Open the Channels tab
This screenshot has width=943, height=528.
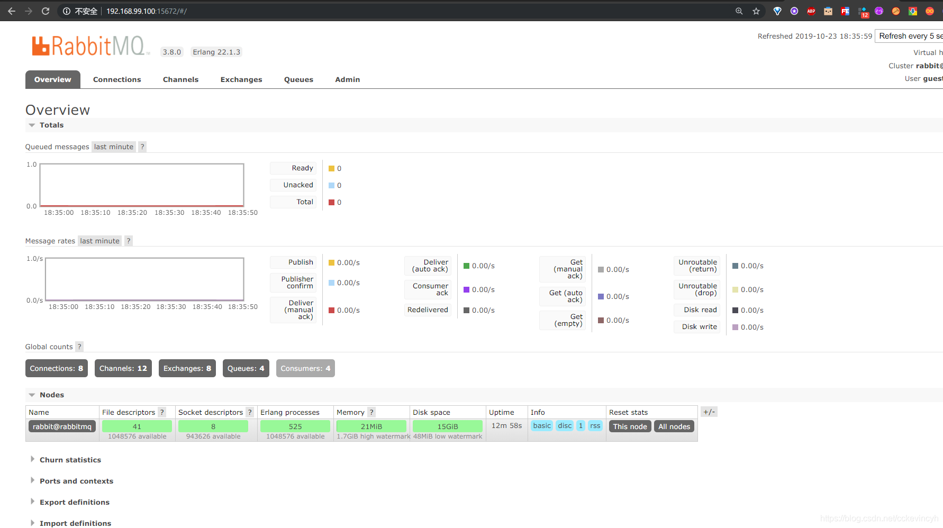(180, 79)
